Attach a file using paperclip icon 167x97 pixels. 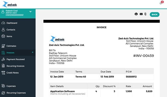coord(145,14)
